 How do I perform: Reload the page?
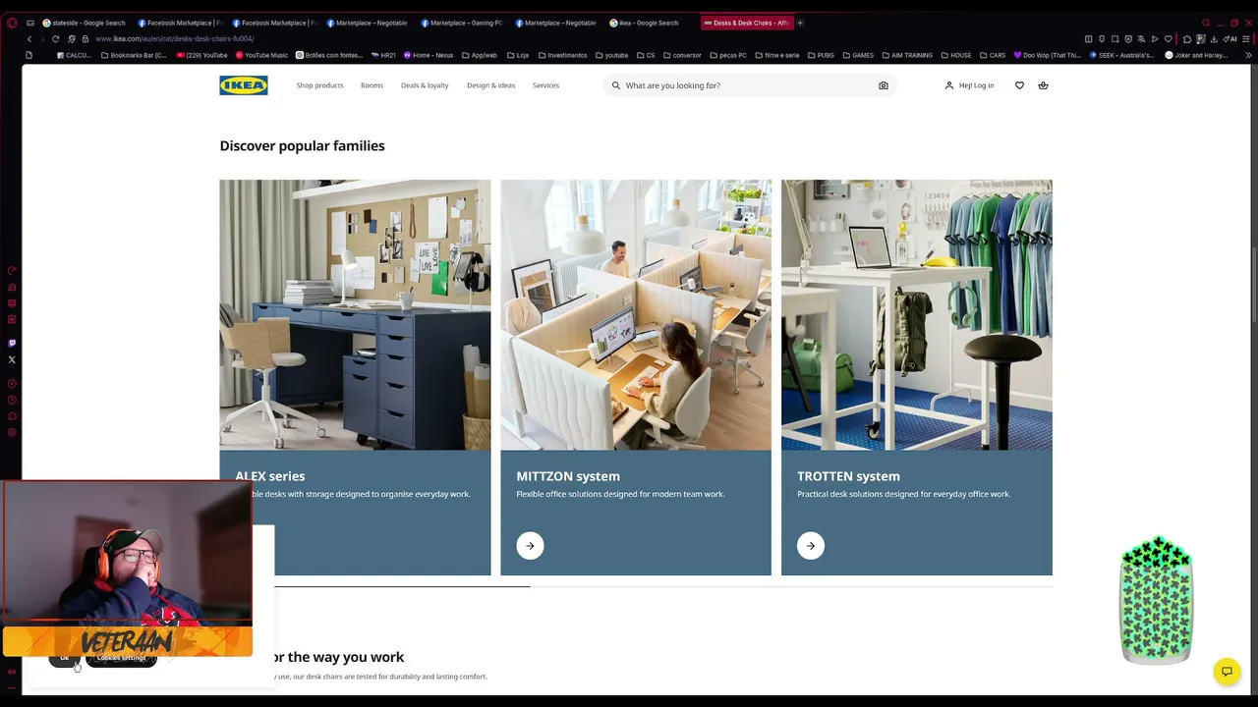(x=55, y=39)
